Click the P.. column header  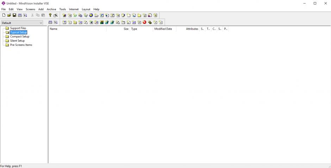225,29
